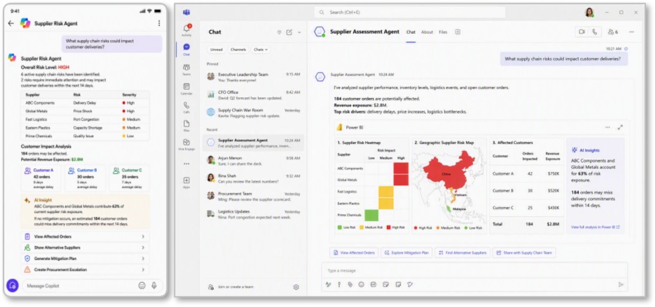This screenshot has height=307, width=655.
Task: Click the Find Alternative Suppliers button
Action: [462, 253]
